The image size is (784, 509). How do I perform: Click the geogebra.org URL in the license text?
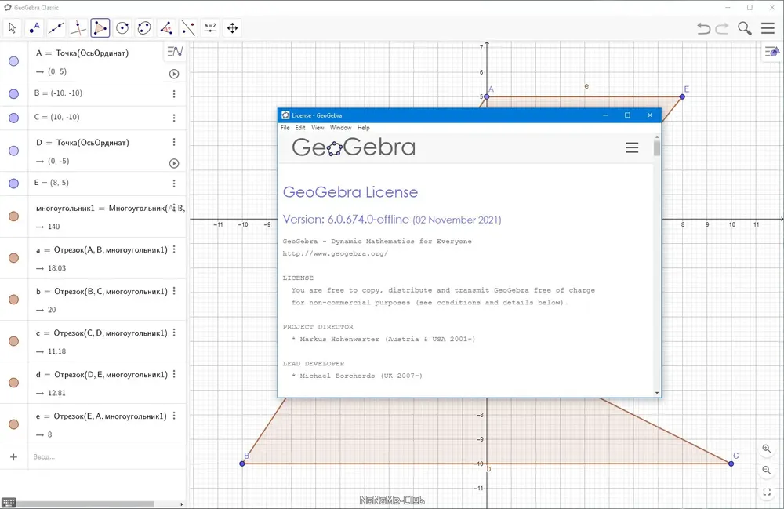[335, 253]
